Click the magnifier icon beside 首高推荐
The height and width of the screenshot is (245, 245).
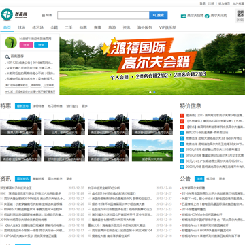pyautogui.click(x=7, y=56)
